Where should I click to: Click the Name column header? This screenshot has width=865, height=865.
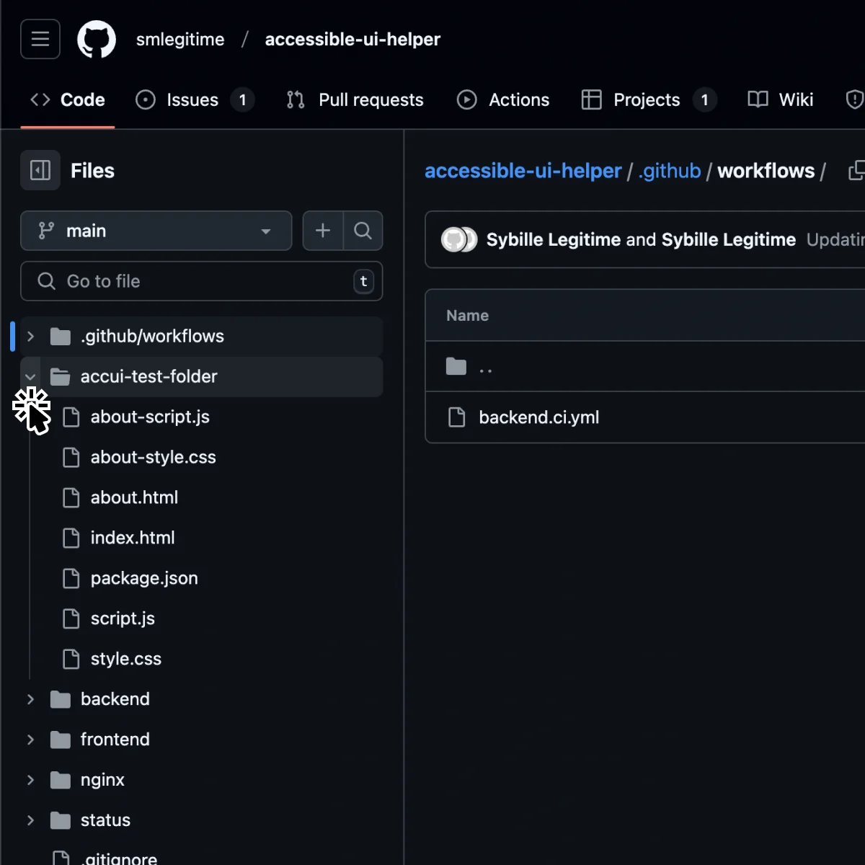click(x=467, y=315)
